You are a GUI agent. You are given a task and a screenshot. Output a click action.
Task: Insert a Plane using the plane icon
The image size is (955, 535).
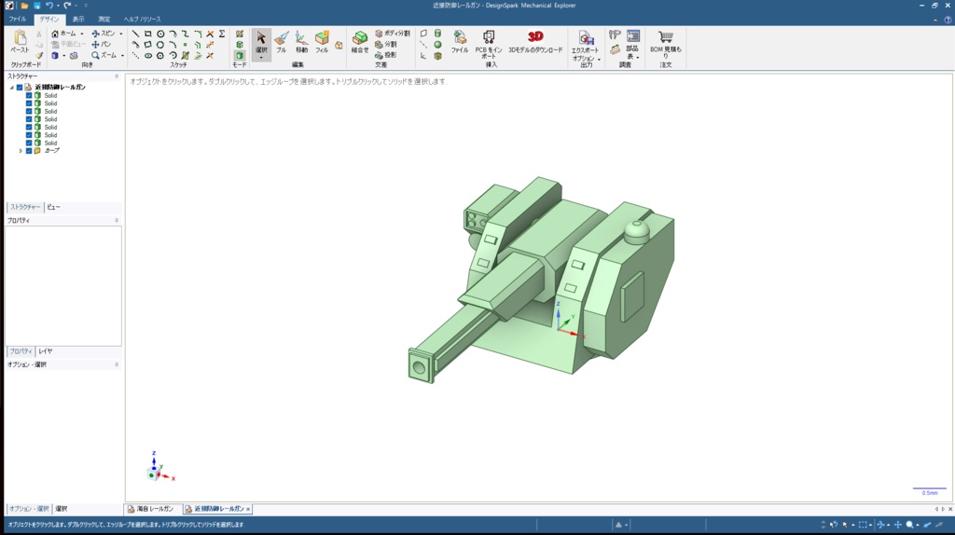coord(423,34)
